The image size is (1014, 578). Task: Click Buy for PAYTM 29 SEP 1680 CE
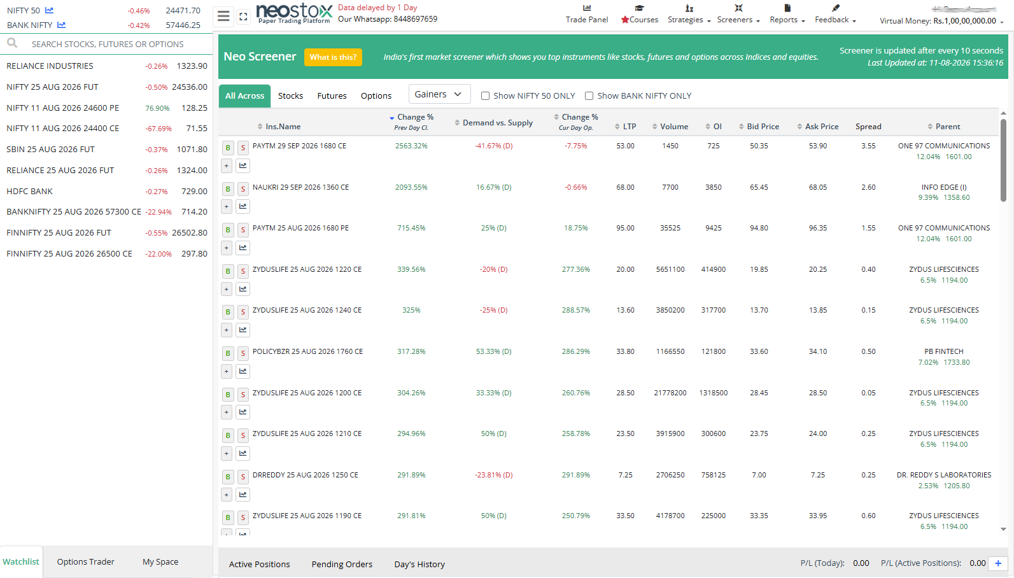point(228,148)
